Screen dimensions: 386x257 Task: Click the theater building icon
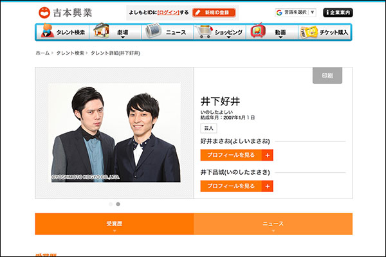(101, 31)
